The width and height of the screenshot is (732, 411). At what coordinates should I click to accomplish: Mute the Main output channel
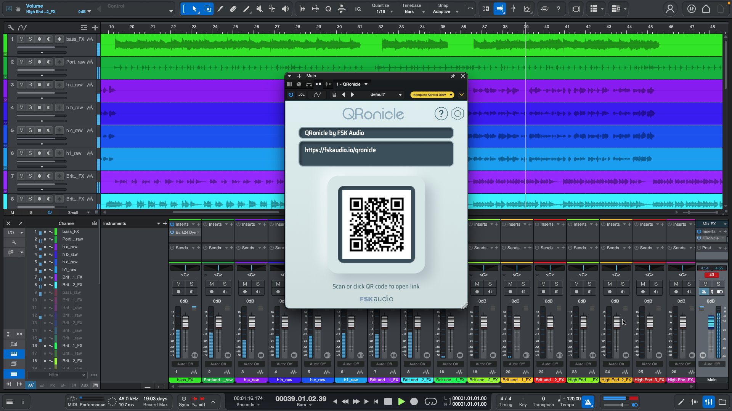click(705, 284)
